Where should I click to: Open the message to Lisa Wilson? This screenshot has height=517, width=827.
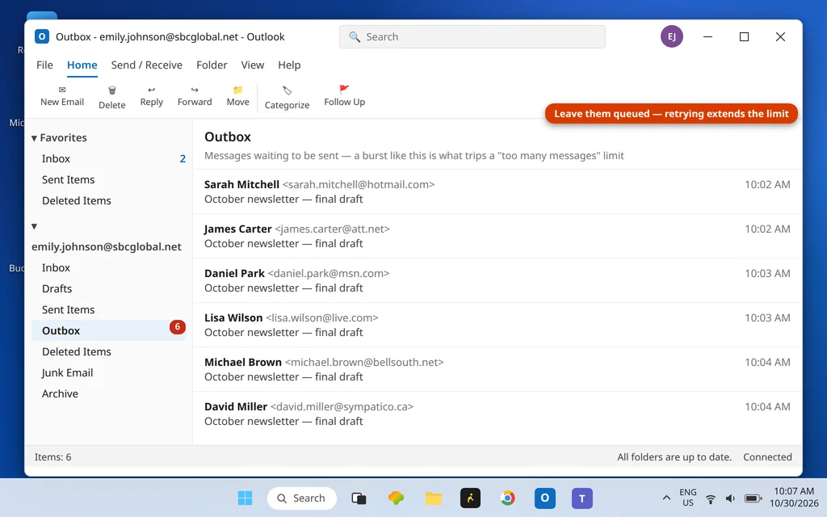coord(497,325)
